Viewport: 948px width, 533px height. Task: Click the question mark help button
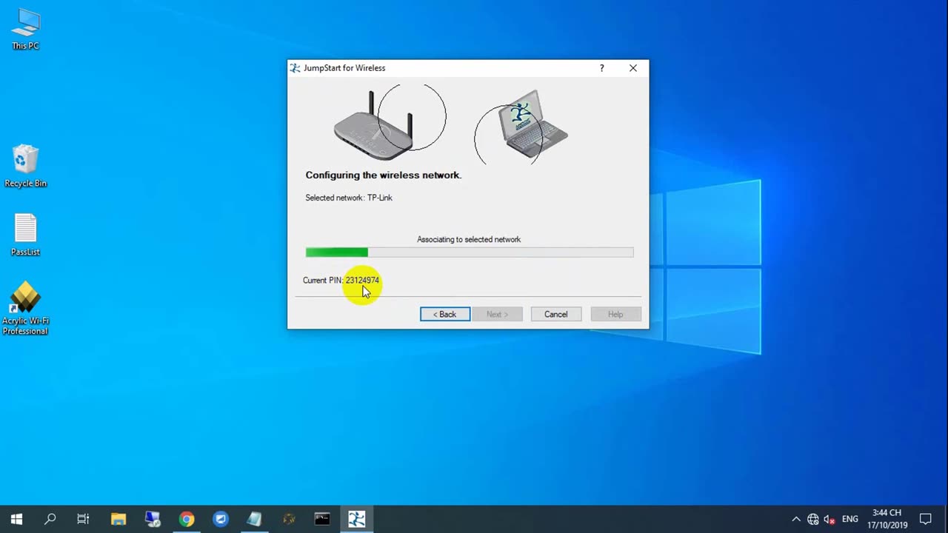click(x=601, y=68)
